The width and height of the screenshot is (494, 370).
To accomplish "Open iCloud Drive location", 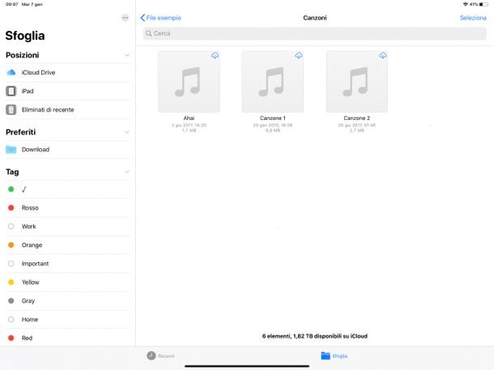I will click(67, 72).
